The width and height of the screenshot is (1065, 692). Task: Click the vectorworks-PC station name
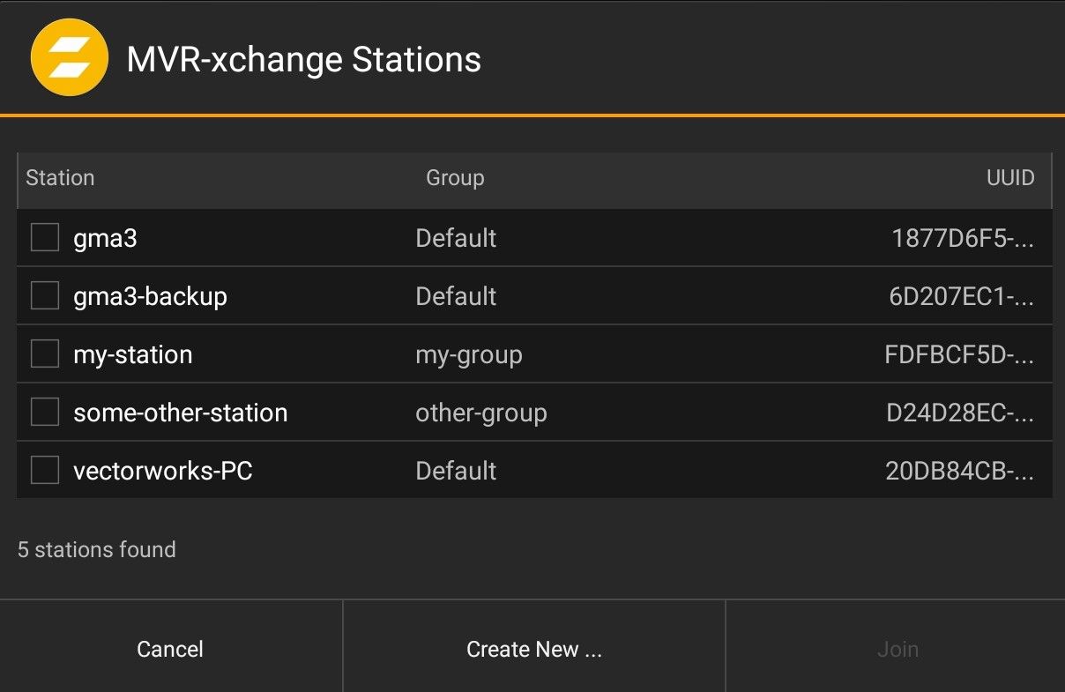163,471
